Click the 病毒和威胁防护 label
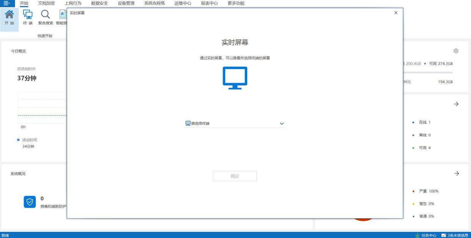The height and width of the screenshot is (238, 471). (x=53, y=206)
